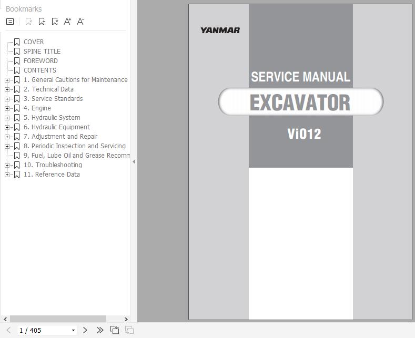Click the bookmarks panel left scroll arrow
Screen dimensions: 415x338
pos(5,319)
